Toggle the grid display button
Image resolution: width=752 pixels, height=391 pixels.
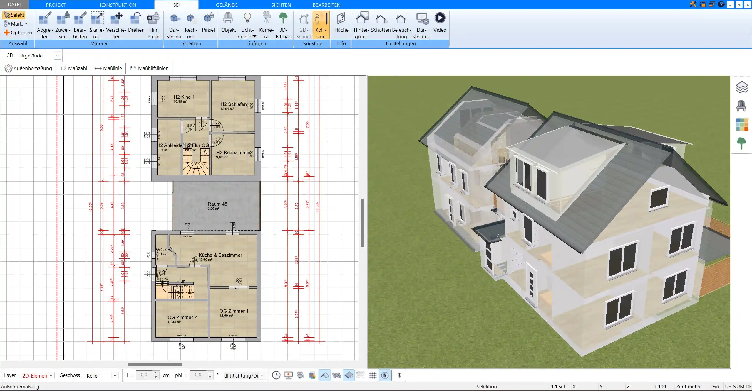tap(373, 375)
